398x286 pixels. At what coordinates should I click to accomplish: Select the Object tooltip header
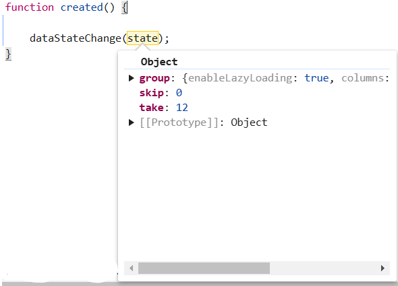159,62
